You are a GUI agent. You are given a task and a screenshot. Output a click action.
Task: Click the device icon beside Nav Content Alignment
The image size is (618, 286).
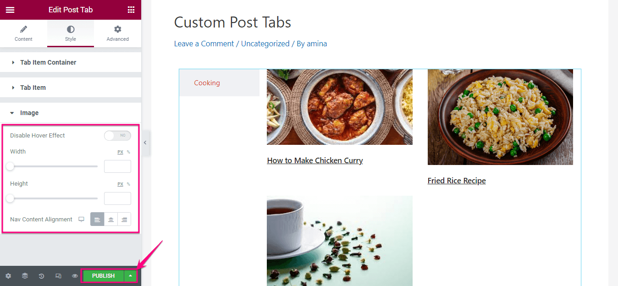coord(81,219)
